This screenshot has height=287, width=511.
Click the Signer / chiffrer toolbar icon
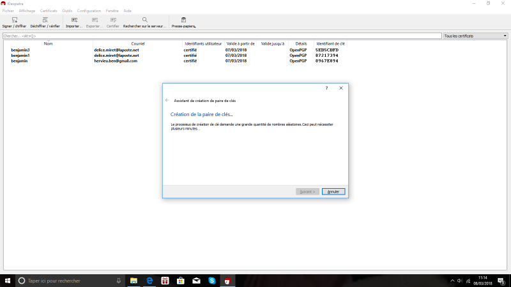point(15,20)
